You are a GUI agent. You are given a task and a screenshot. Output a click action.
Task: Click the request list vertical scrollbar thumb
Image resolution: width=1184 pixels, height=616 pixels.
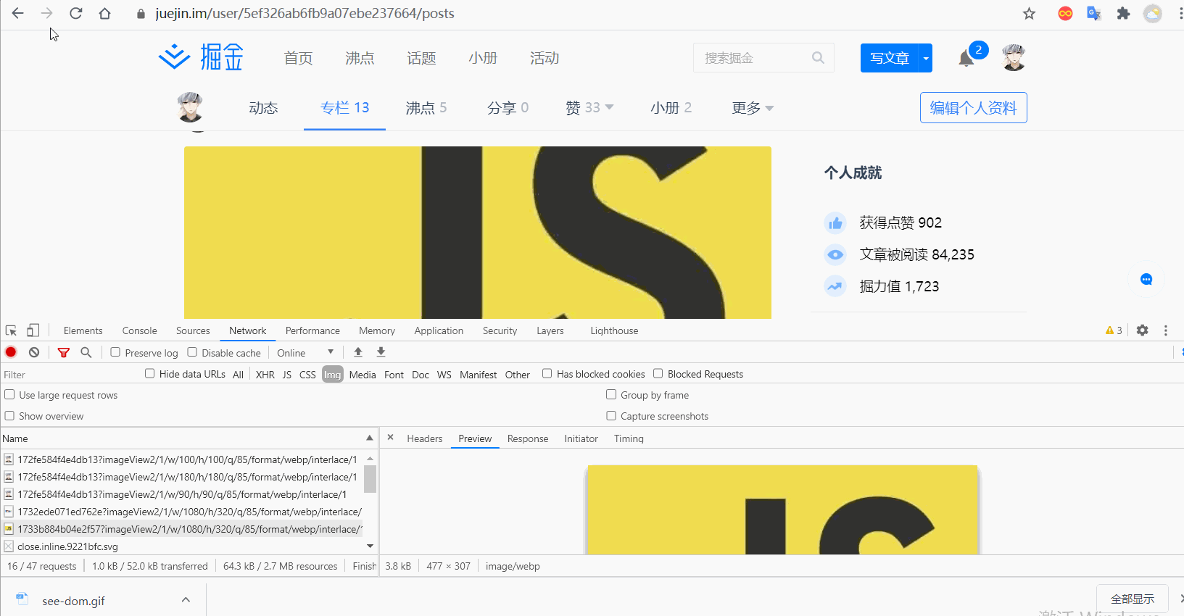(x=370, y=479)
